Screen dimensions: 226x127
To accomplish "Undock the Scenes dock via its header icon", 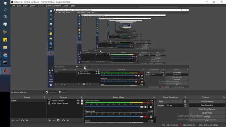I will (44, 97).
